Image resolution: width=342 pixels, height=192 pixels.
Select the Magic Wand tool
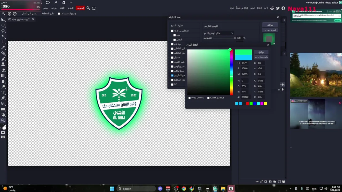pos(3,37)
